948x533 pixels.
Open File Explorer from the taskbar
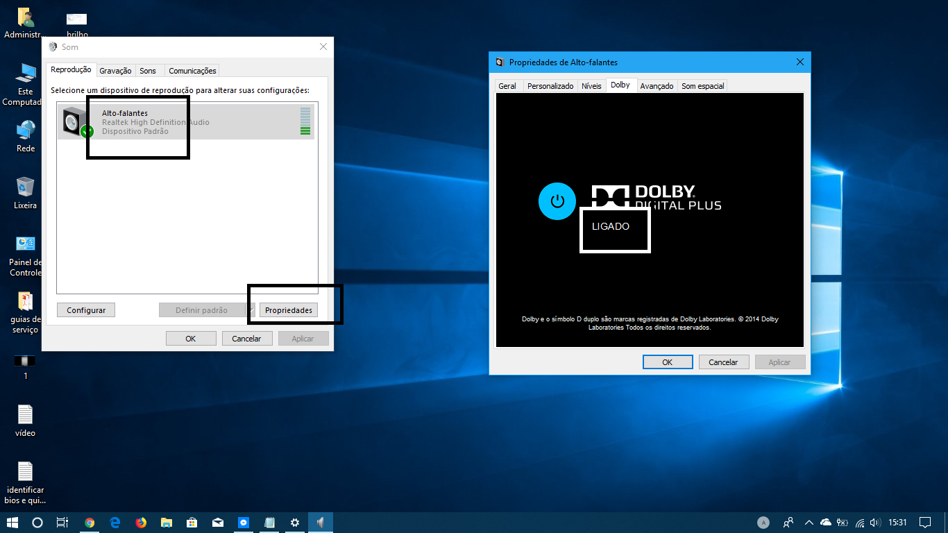pyautogui.click(x=167, y=523)
